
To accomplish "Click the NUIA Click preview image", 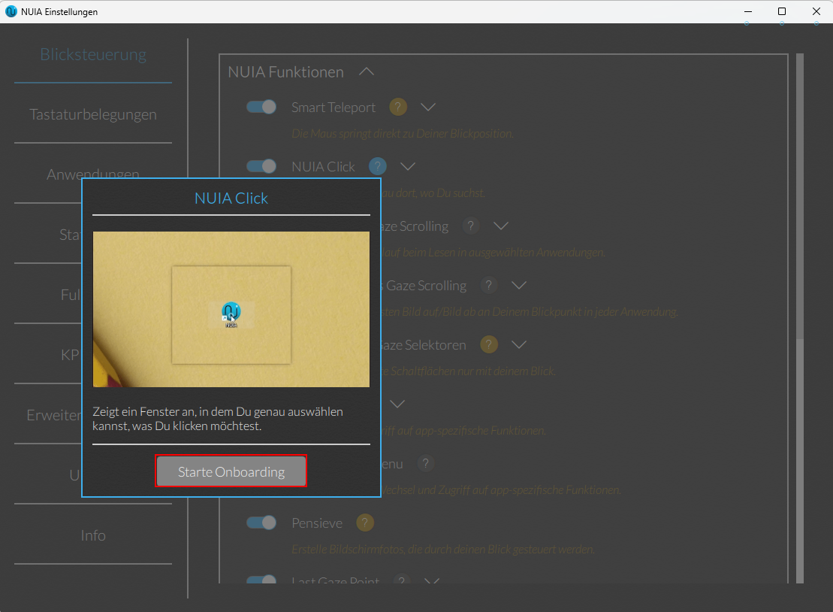I will point(231,309).
